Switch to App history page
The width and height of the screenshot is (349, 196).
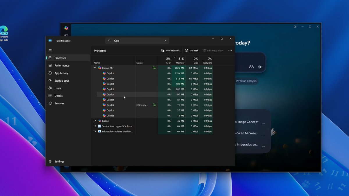pyautogui.click(x=68, y=73)
